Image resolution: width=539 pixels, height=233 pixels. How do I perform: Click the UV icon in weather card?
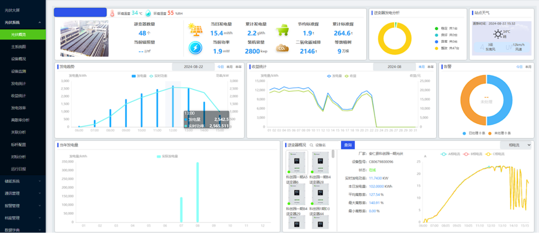coord(510,47)
